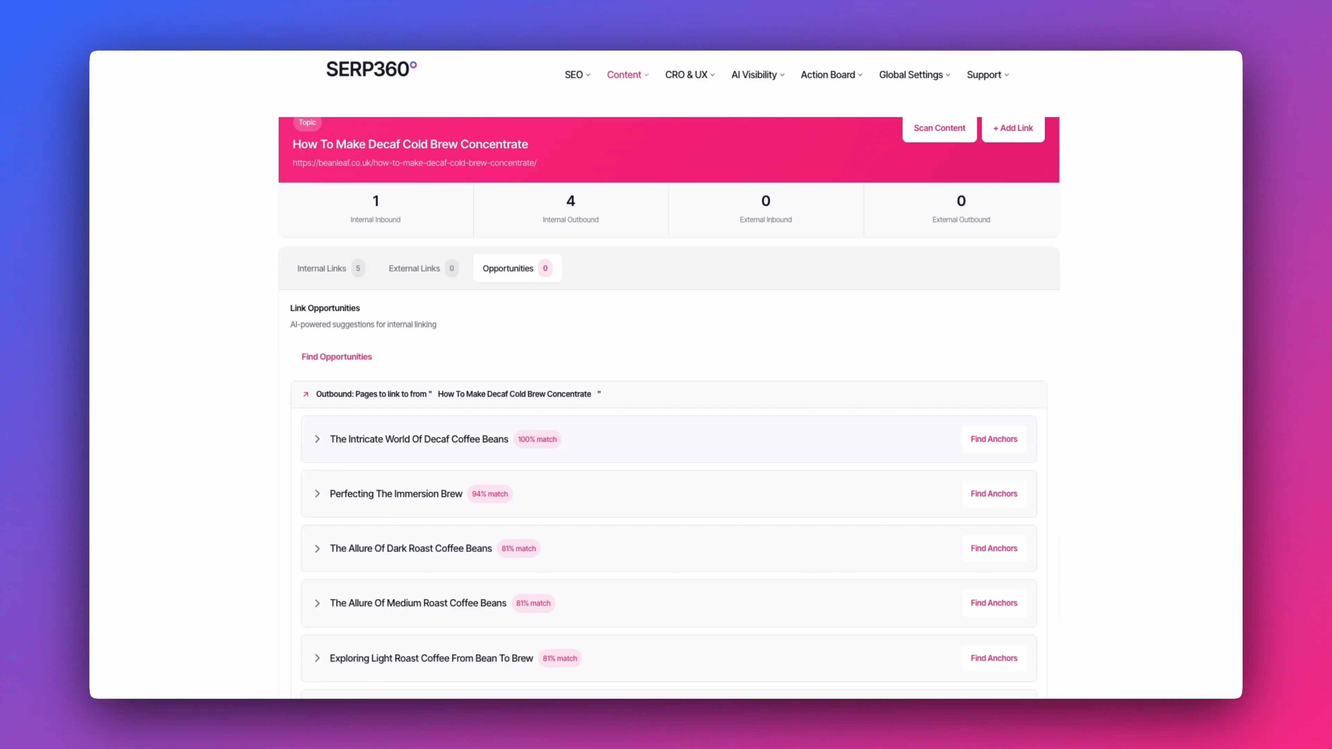The height and width of the screenshot is (749, 1332).
Task: Click the + Add Link button
Action: 1013,128
